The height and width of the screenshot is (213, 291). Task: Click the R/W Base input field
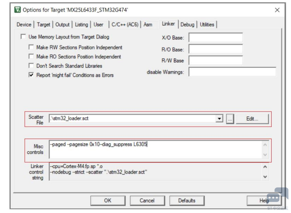click(x=216, y=60)
